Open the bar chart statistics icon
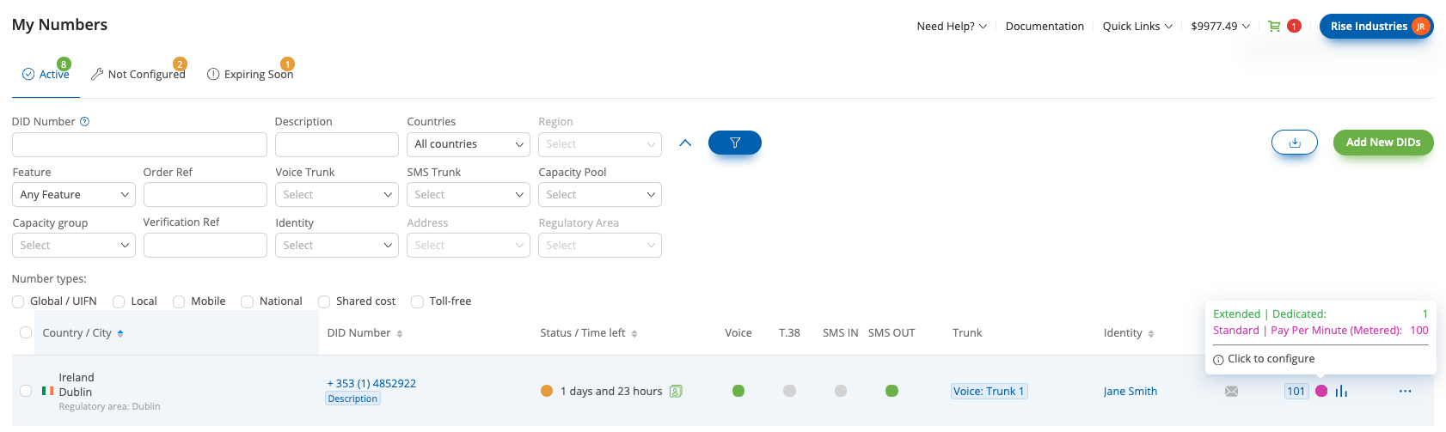The image size is (1446, 432). click(1341, 391)
